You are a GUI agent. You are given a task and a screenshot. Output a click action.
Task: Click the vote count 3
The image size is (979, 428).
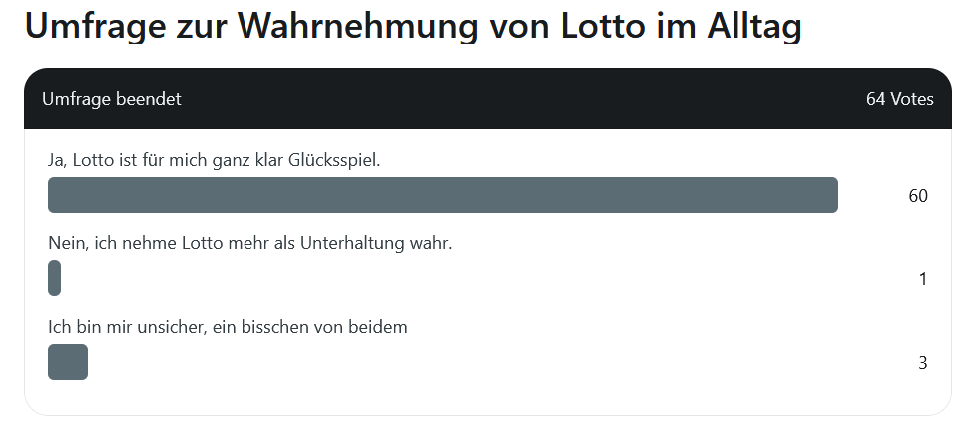pyautogui.click(x=923, y=363)
